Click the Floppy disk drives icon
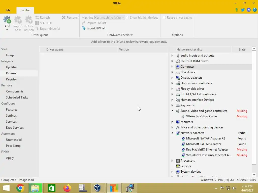 178,89
